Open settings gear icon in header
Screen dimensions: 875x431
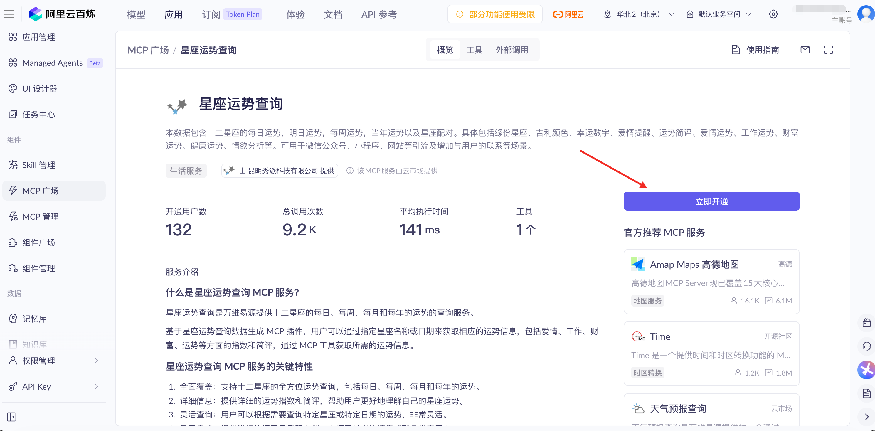[x=773, y=14]
